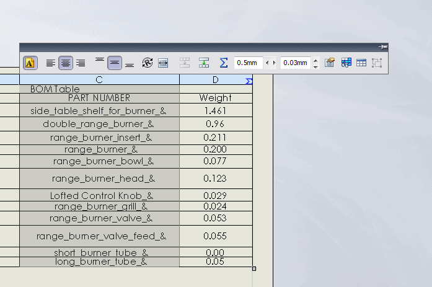Select the PART NUMBER header cell

pos(99,98)
